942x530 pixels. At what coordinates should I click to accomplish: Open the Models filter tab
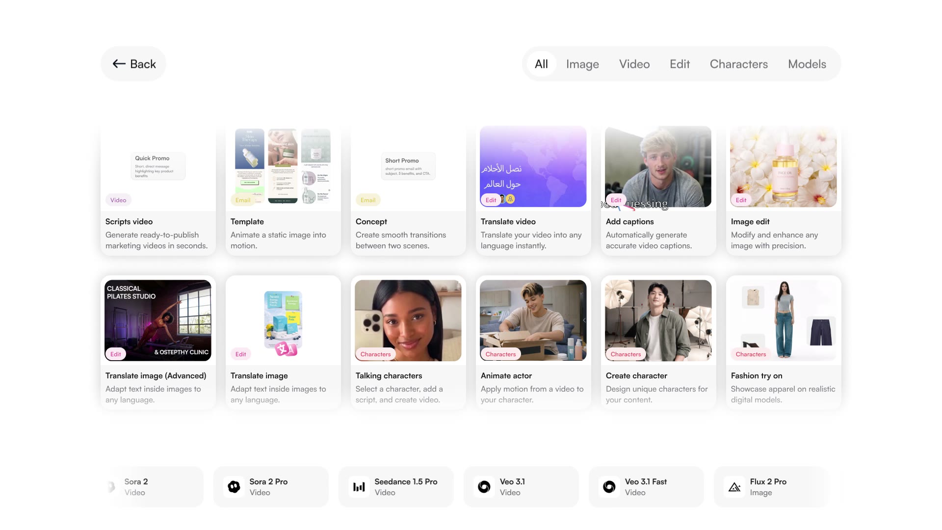[x=807, y=64]
